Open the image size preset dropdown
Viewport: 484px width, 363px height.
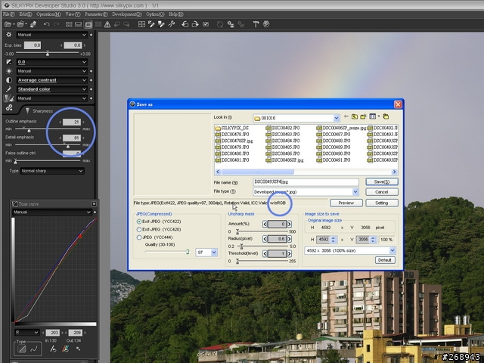click(x=392, y=250)
